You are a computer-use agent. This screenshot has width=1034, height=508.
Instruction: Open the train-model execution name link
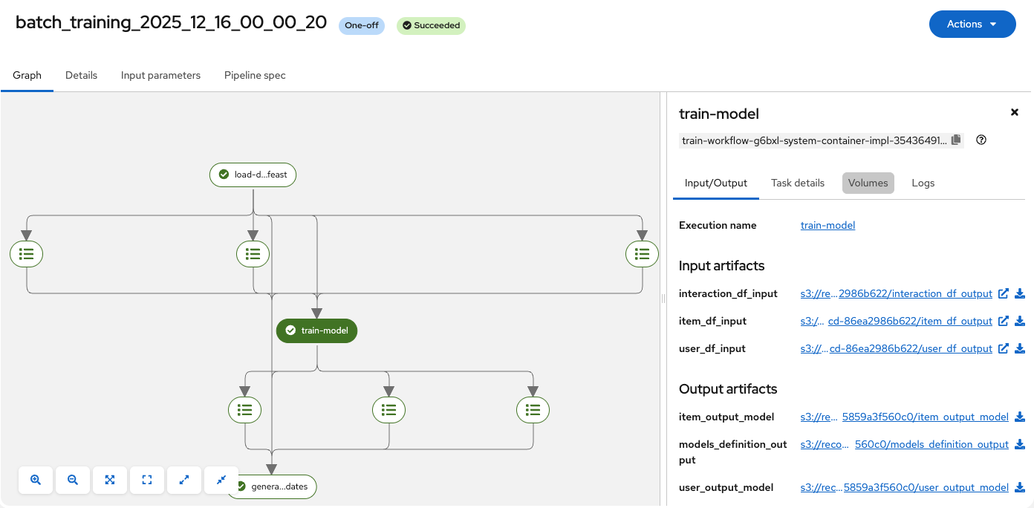coord(827,225)
